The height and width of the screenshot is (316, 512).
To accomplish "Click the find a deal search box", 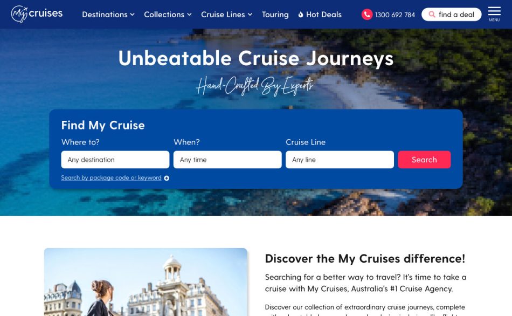I will (x=451, y=15).
